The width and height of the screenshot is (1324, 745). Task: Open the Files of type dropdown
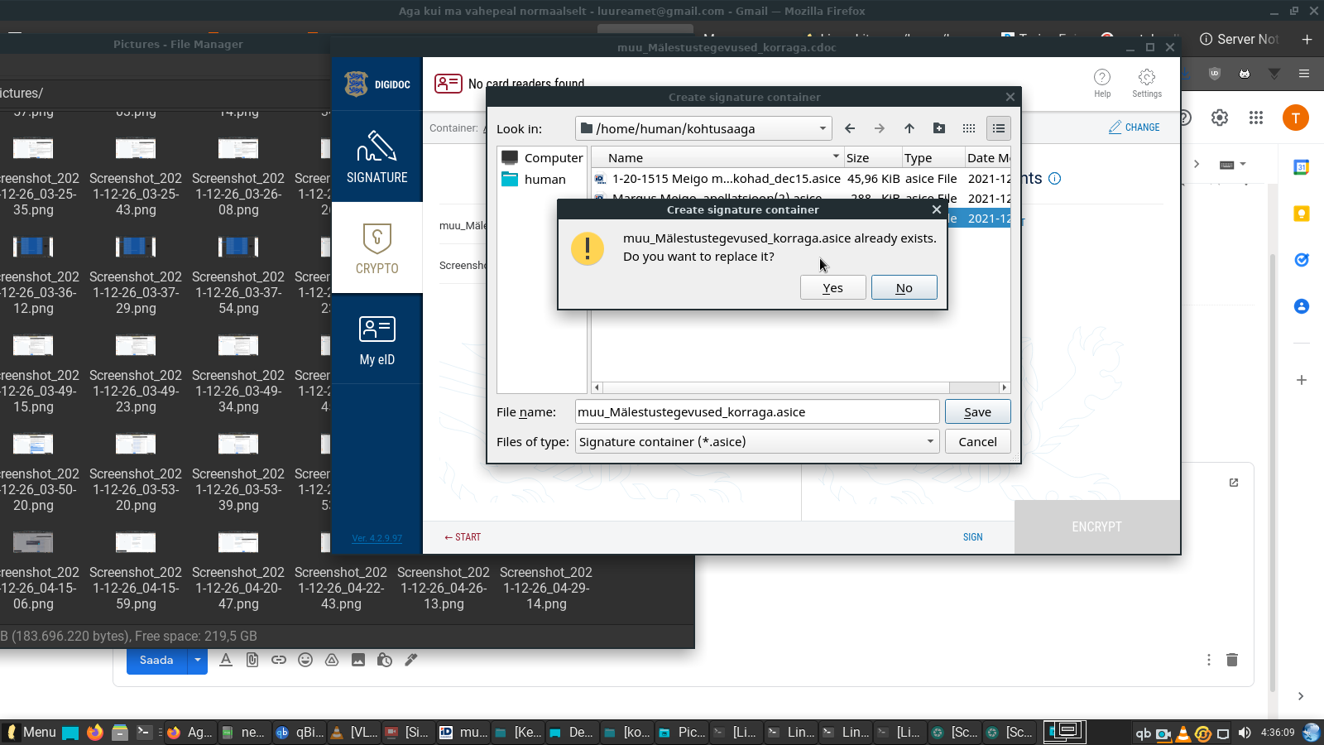[757, 441]
